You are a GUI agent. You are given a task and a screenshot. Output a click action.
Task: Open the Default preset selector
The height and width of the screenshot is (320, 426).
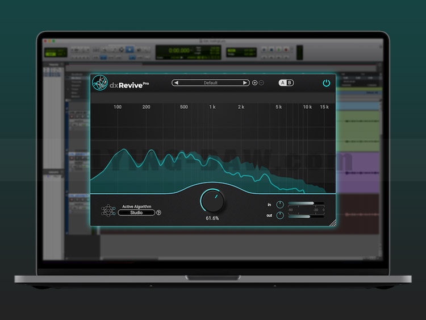pyautogui.click(x=211, y=82)
